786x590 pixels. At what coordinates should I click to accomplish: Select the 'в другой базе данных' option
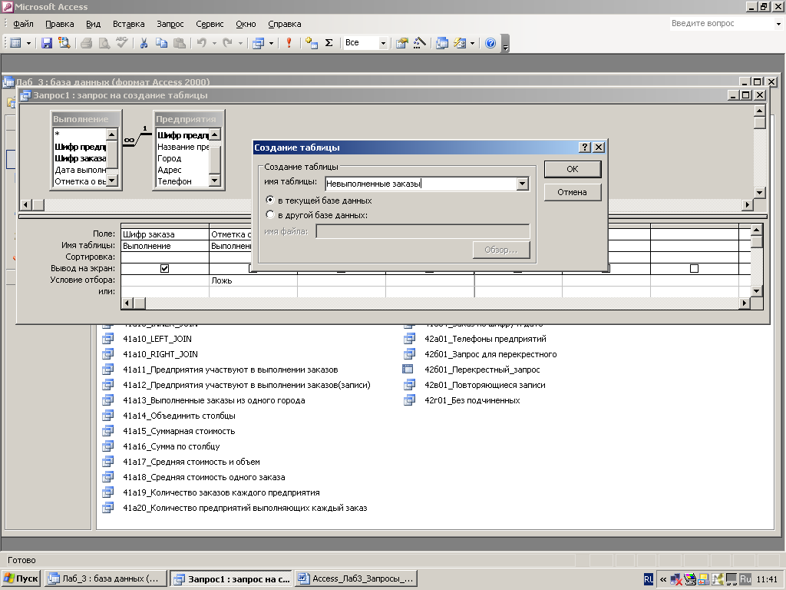coord(270,215)
